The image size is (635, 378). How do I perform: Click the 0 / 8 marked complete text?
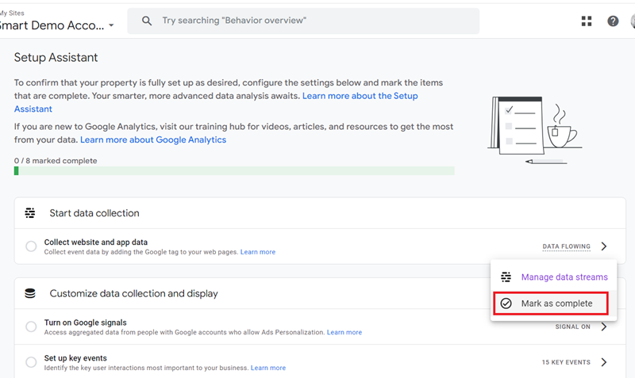point(56,161)
